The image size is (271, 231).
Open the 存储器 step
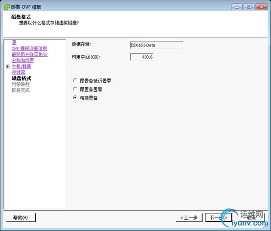(x=18, y=72)
